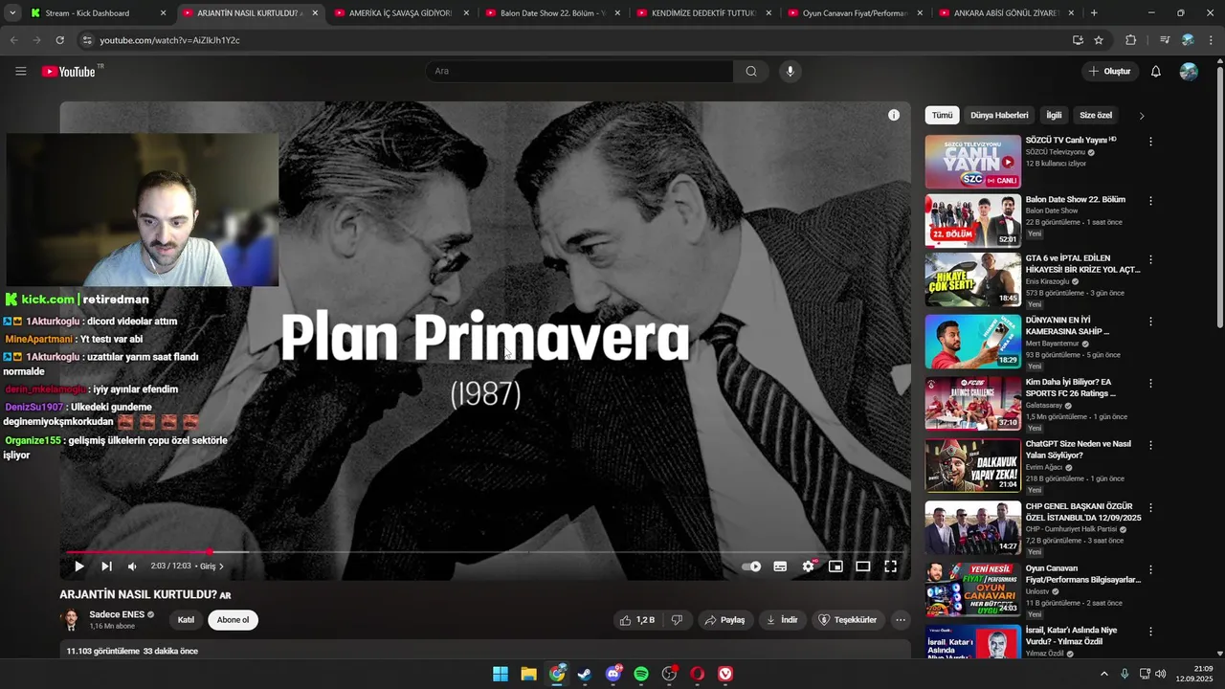This screenshot has height=689, width=1225.
Task: Like the video (1,2 B)
Action: [637, 620]
